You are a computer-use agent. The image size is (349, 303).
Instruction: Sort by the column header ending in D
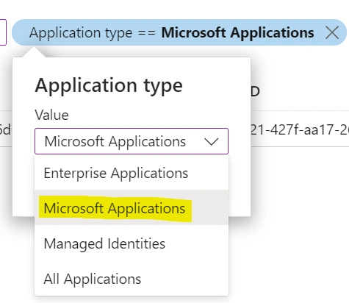point(255,92)
